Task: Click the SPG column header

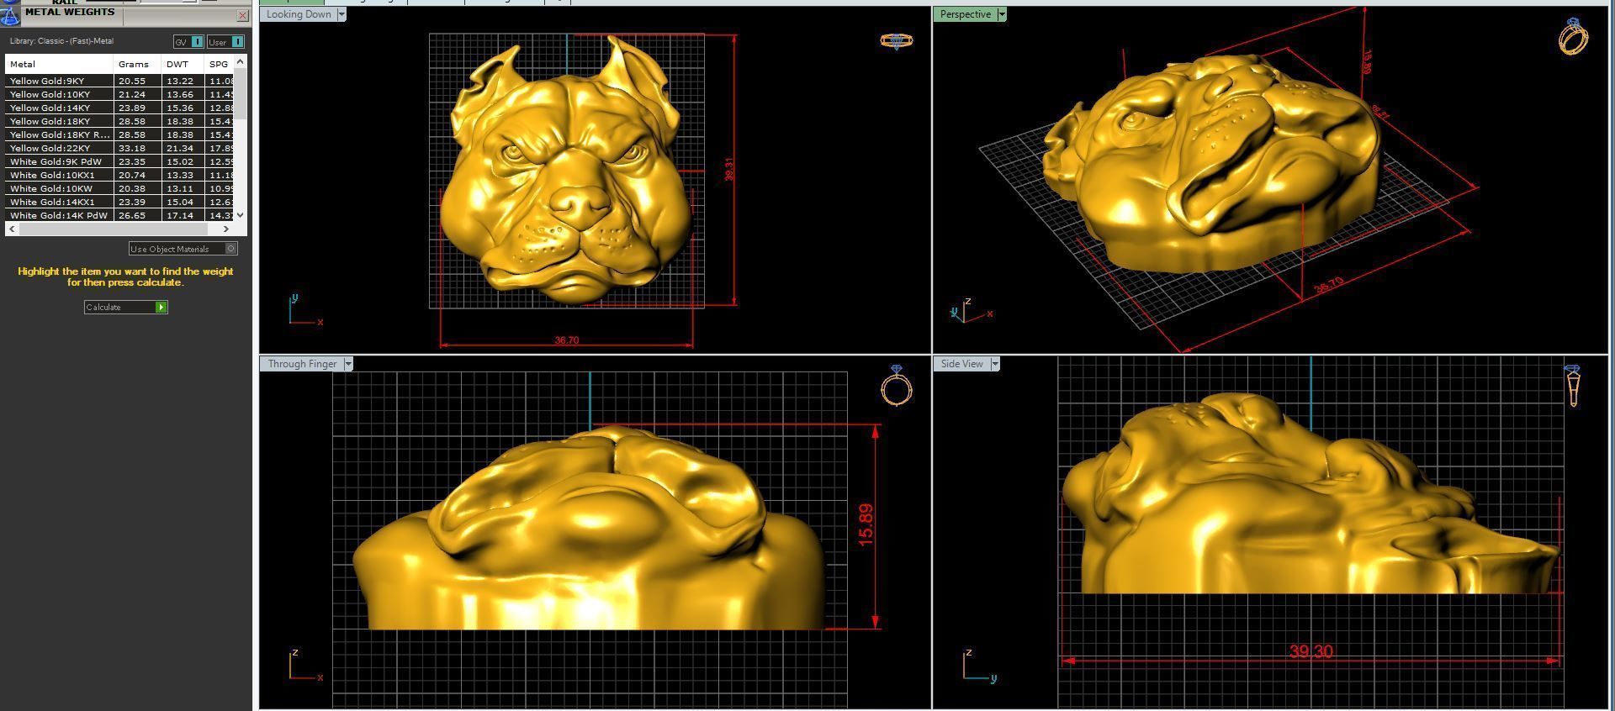Action: (219, 64)
